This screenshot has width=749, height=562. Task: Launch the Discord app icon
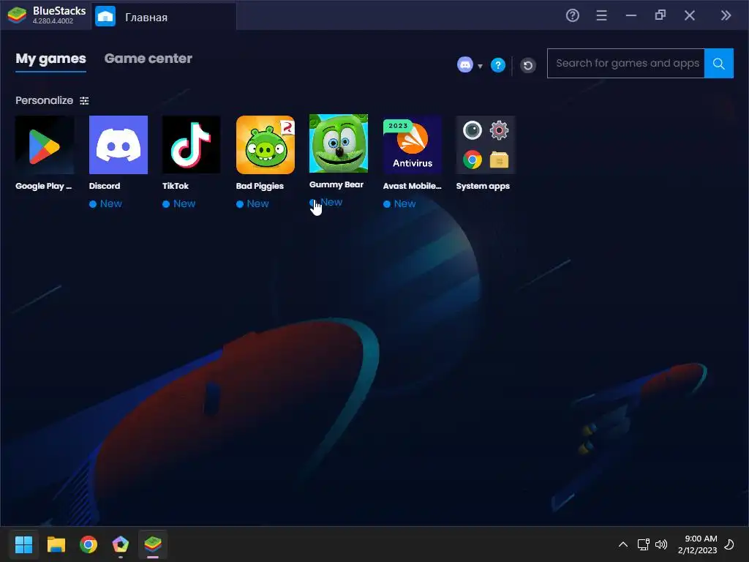[x=118, y=145]
